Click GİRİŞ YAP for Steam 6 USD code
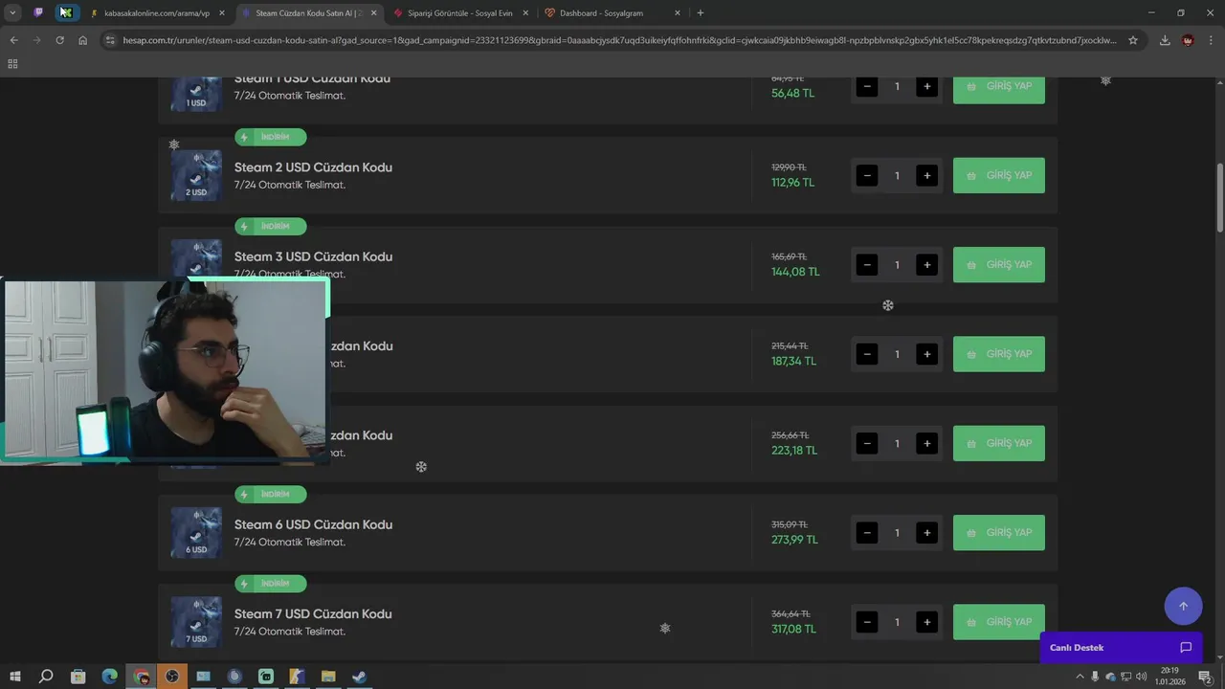Screen dimensions: 1225x689 coord(998,532)
